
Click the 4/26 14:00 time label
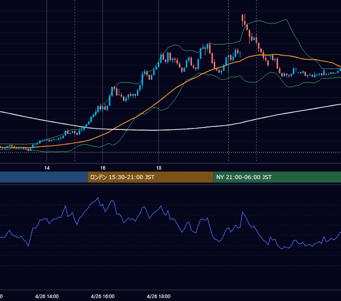[47, 296]
